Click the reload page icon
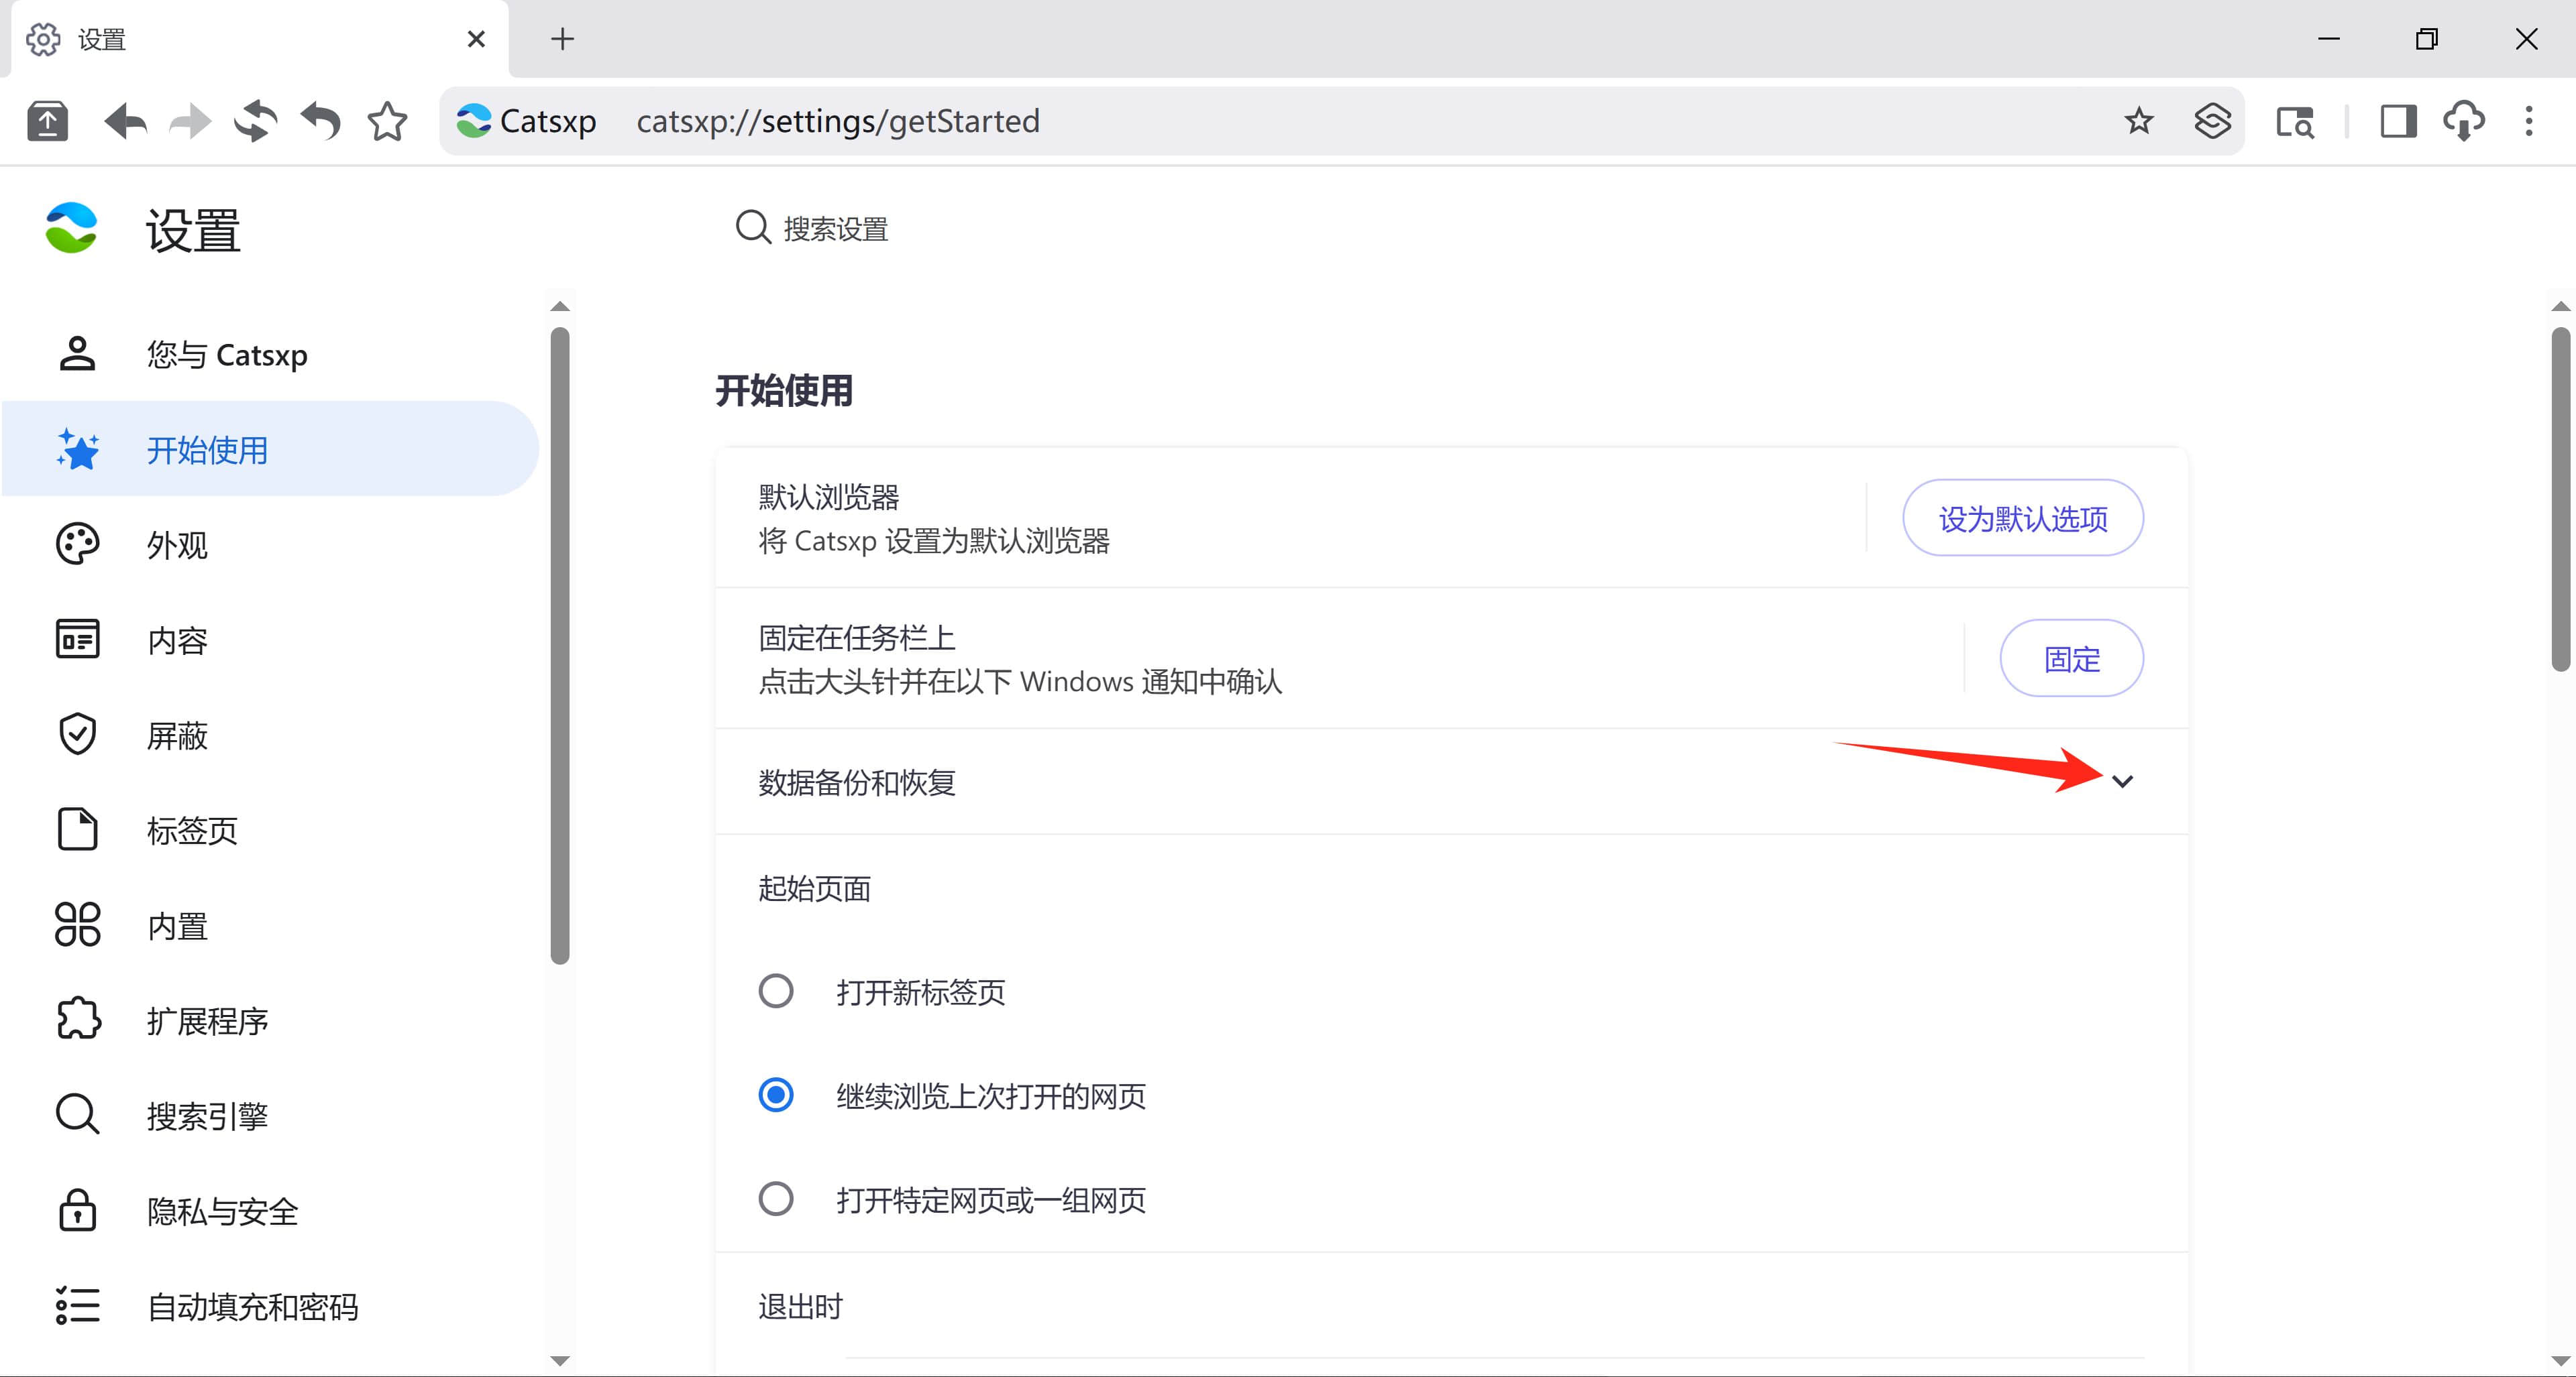The width and height of the screenshot is (2576, 1377). [x=255, y=122]
